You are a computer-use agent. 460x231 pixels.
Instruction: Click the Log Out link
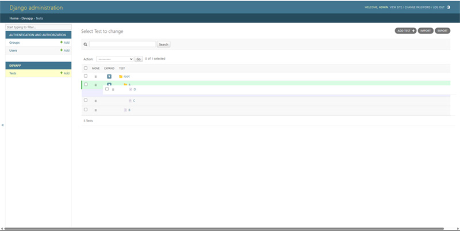tap(439, 7)
